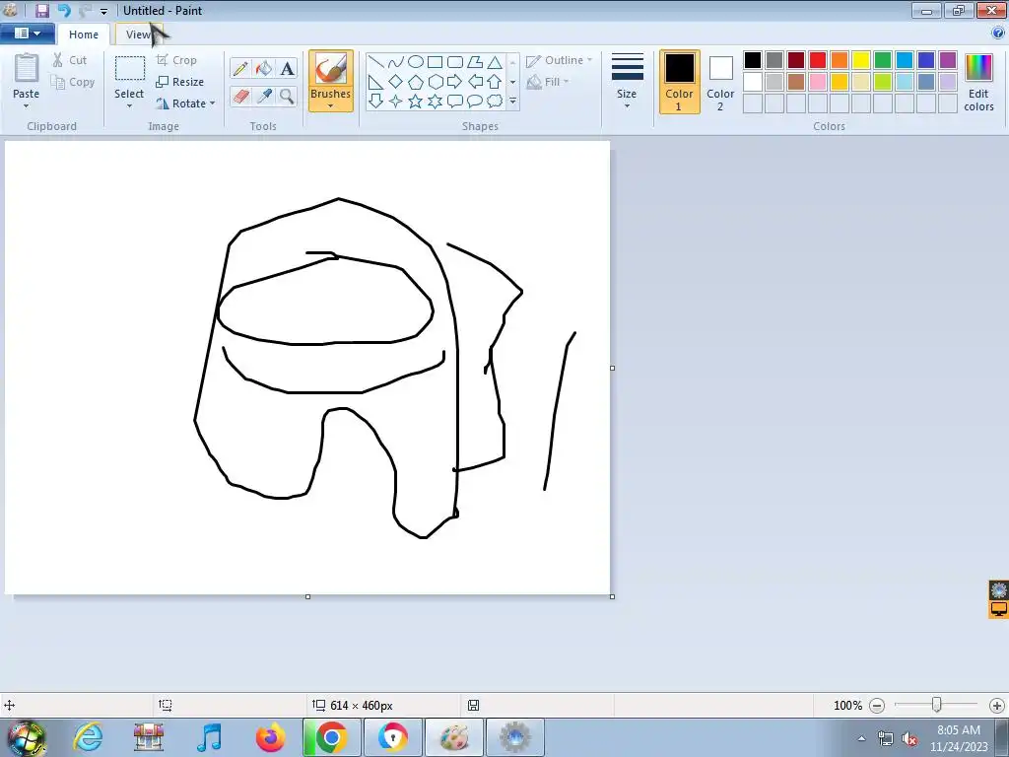
Task: Pick the Rectangle shape
Action: pos(435,62)
